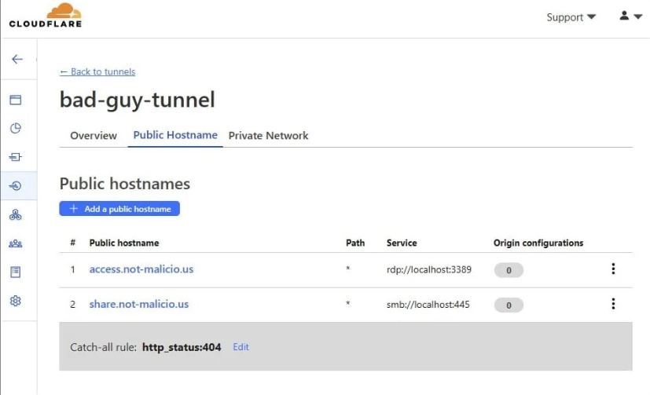Select the tunnels access sidebar icon

[16, 186]
